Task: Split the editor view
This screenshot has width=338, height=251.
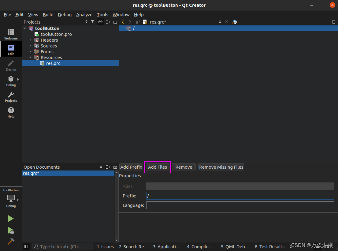Action: click(x=334, y=22)
